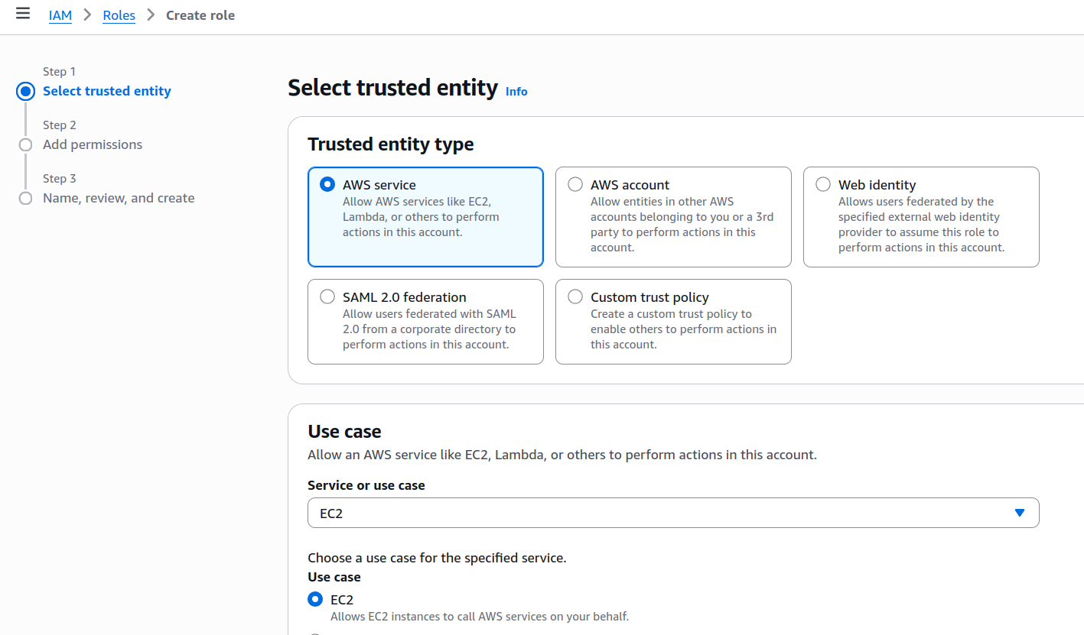Go to Name, review, and create step

pos(119,198)
